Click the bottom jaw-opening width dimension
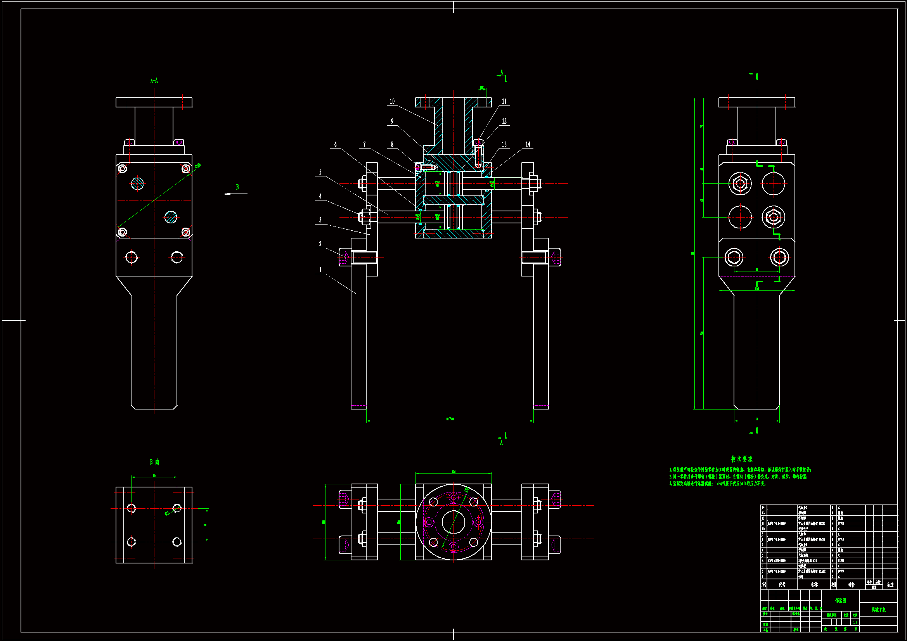 point(450,419)
